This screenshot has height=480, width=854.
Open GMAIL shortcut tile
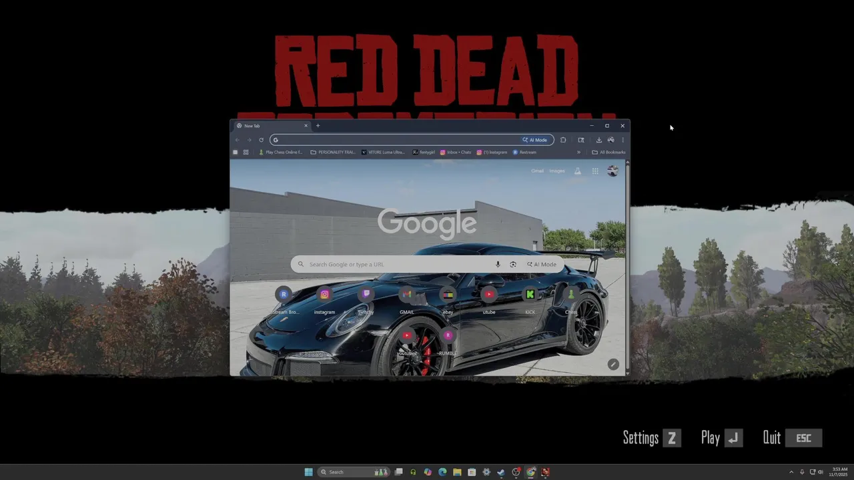tap(407, 300)
